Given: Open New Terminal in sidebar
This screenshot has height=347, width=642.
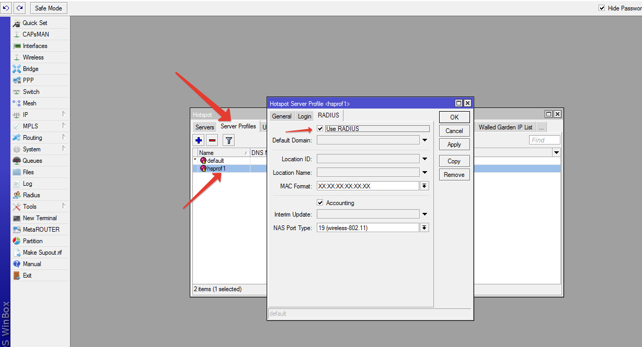Looking at the screenshot, I should tap(40, 218).
